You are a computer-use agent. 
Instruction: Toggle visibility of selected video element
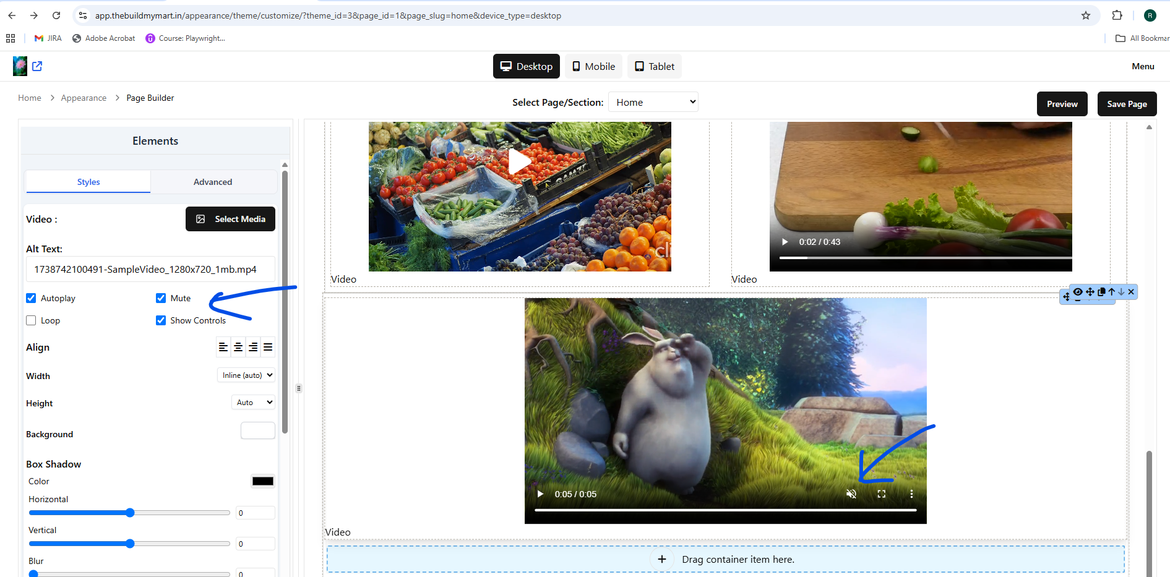pos(1078,292)
